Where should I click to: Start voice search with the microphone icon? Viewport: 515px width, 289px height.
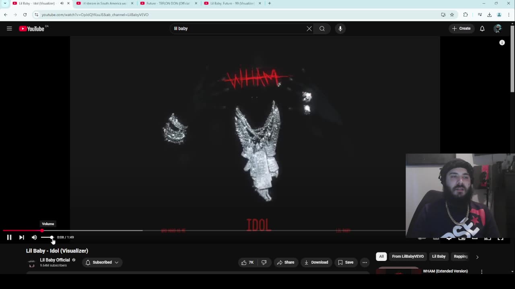coord(340,28)
